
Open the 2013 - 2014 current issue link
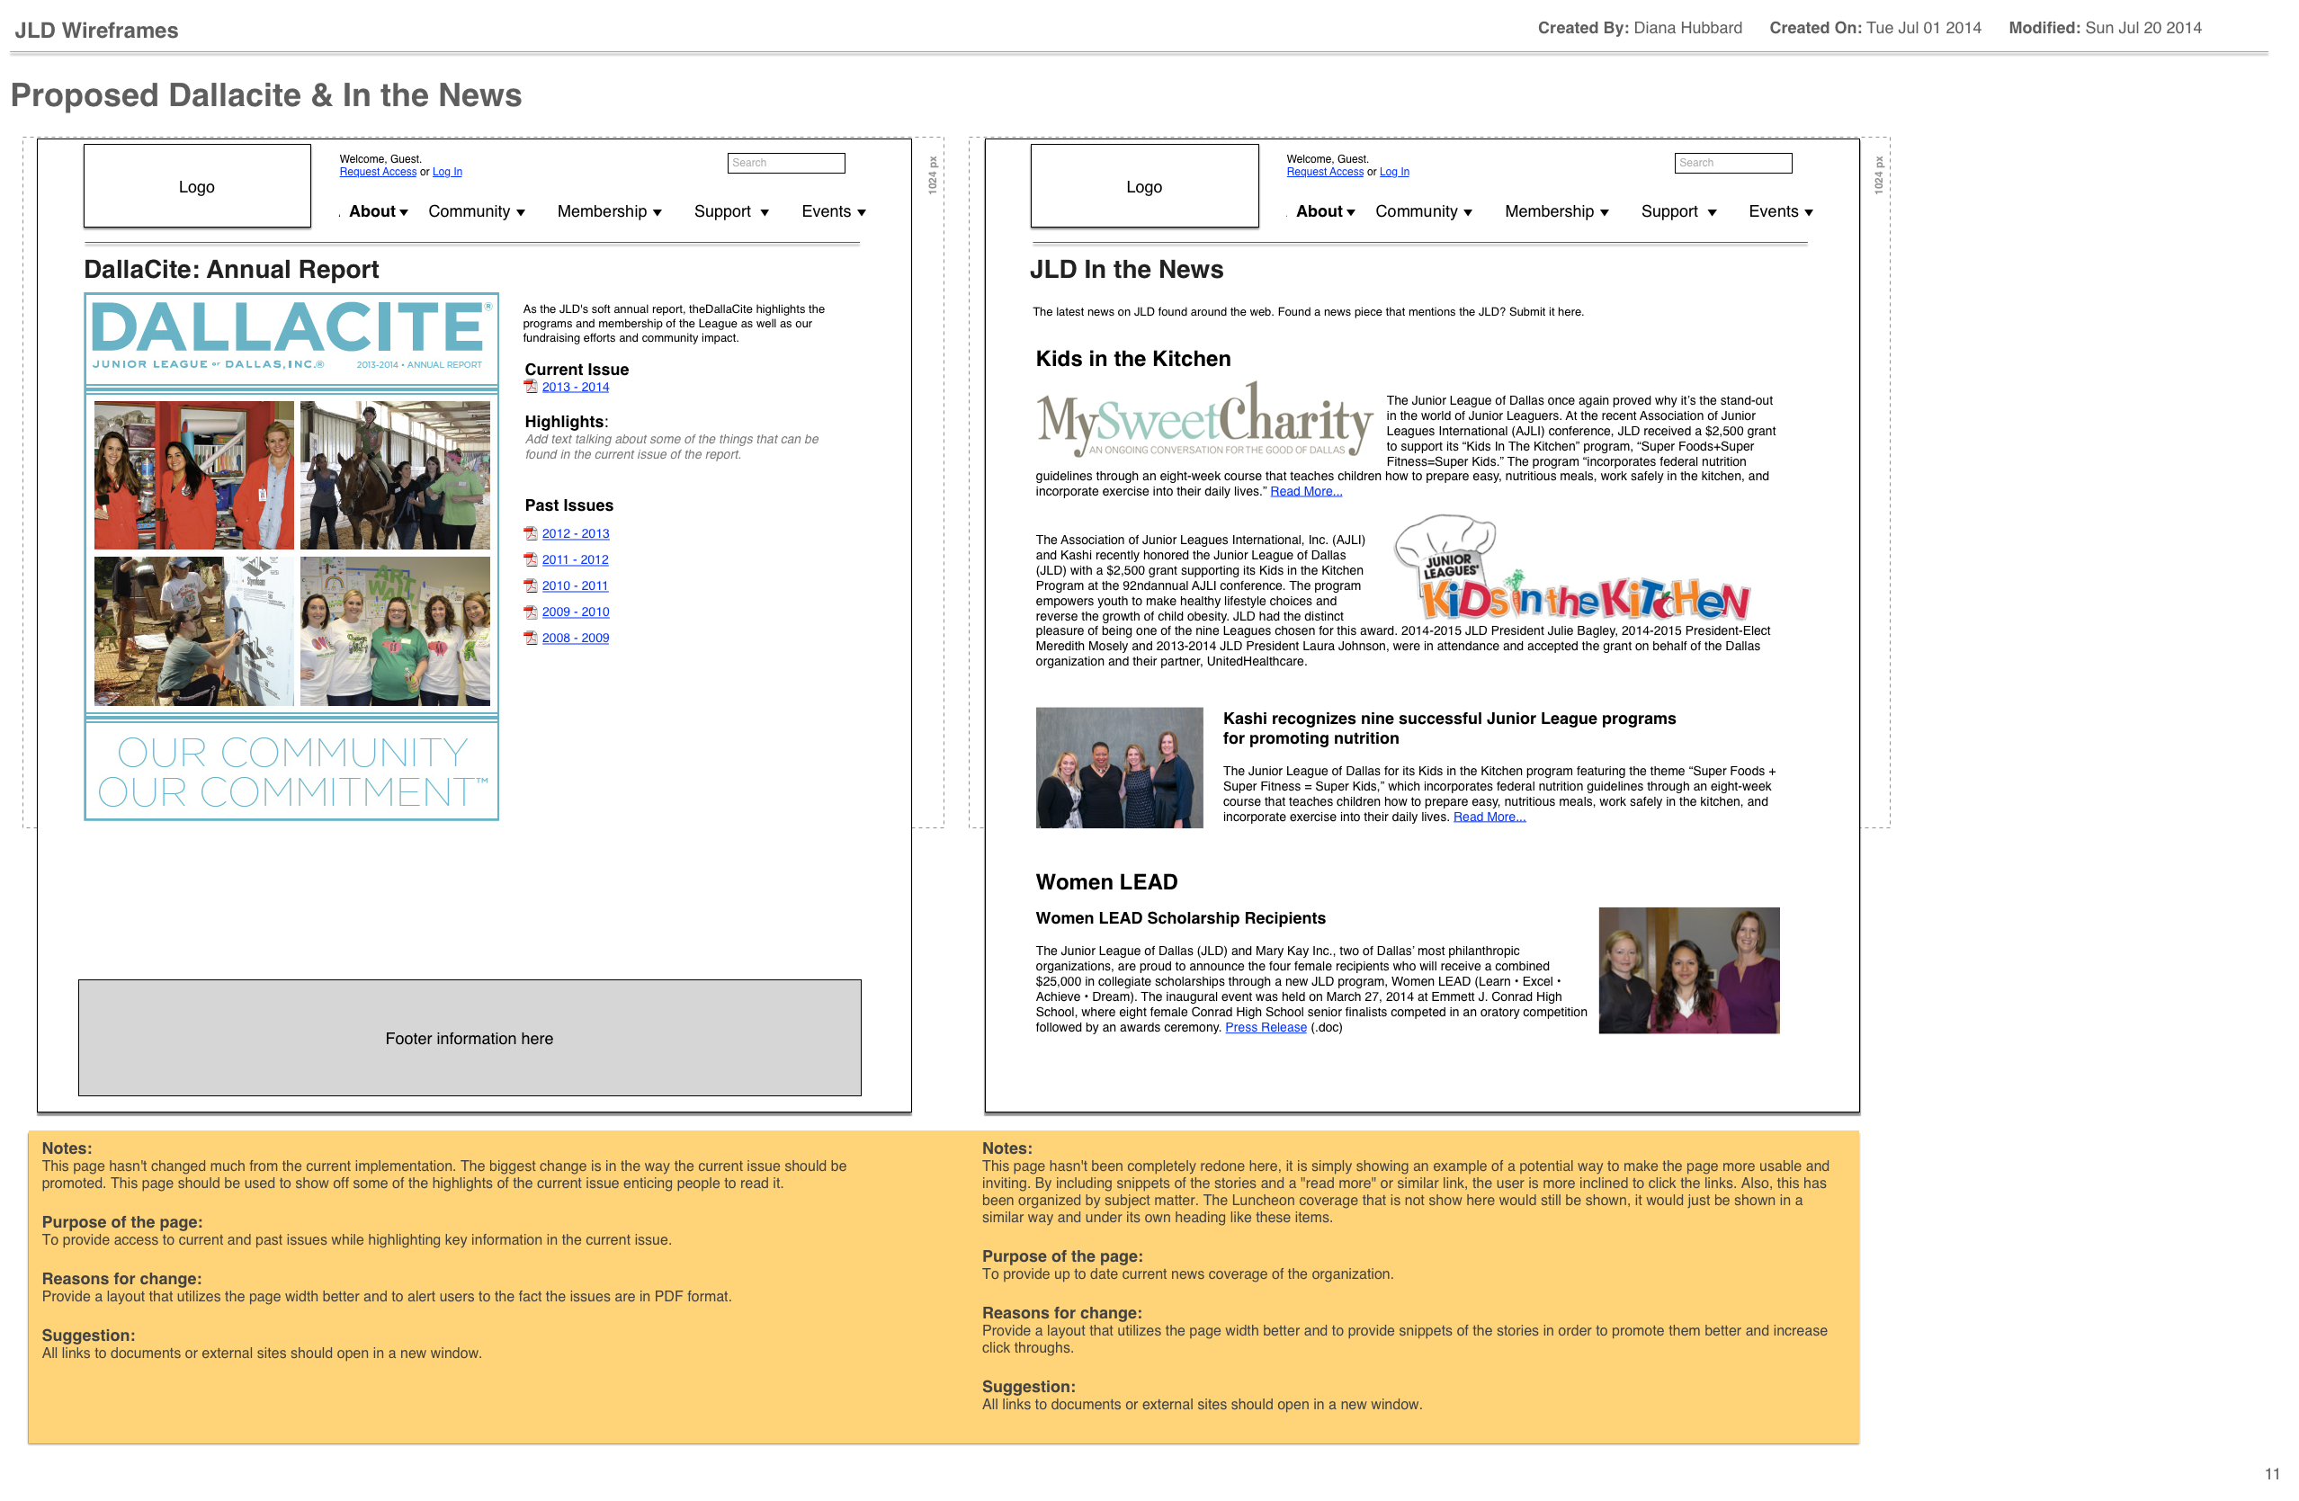[x=576, y=388]
